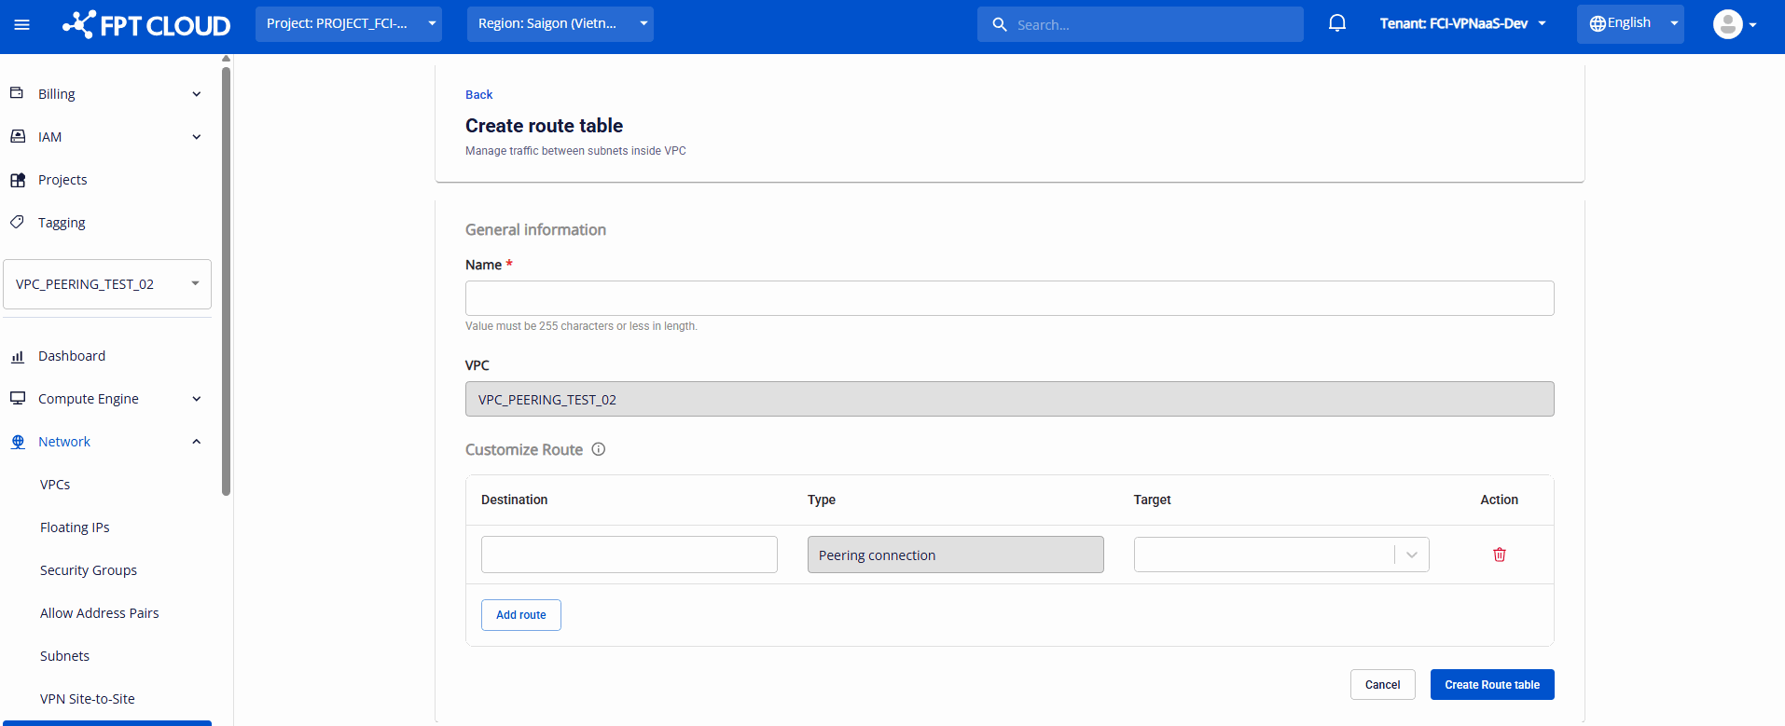Open VPCs under Network
This screenshot has height=726, width=1785.
[55, 485]
